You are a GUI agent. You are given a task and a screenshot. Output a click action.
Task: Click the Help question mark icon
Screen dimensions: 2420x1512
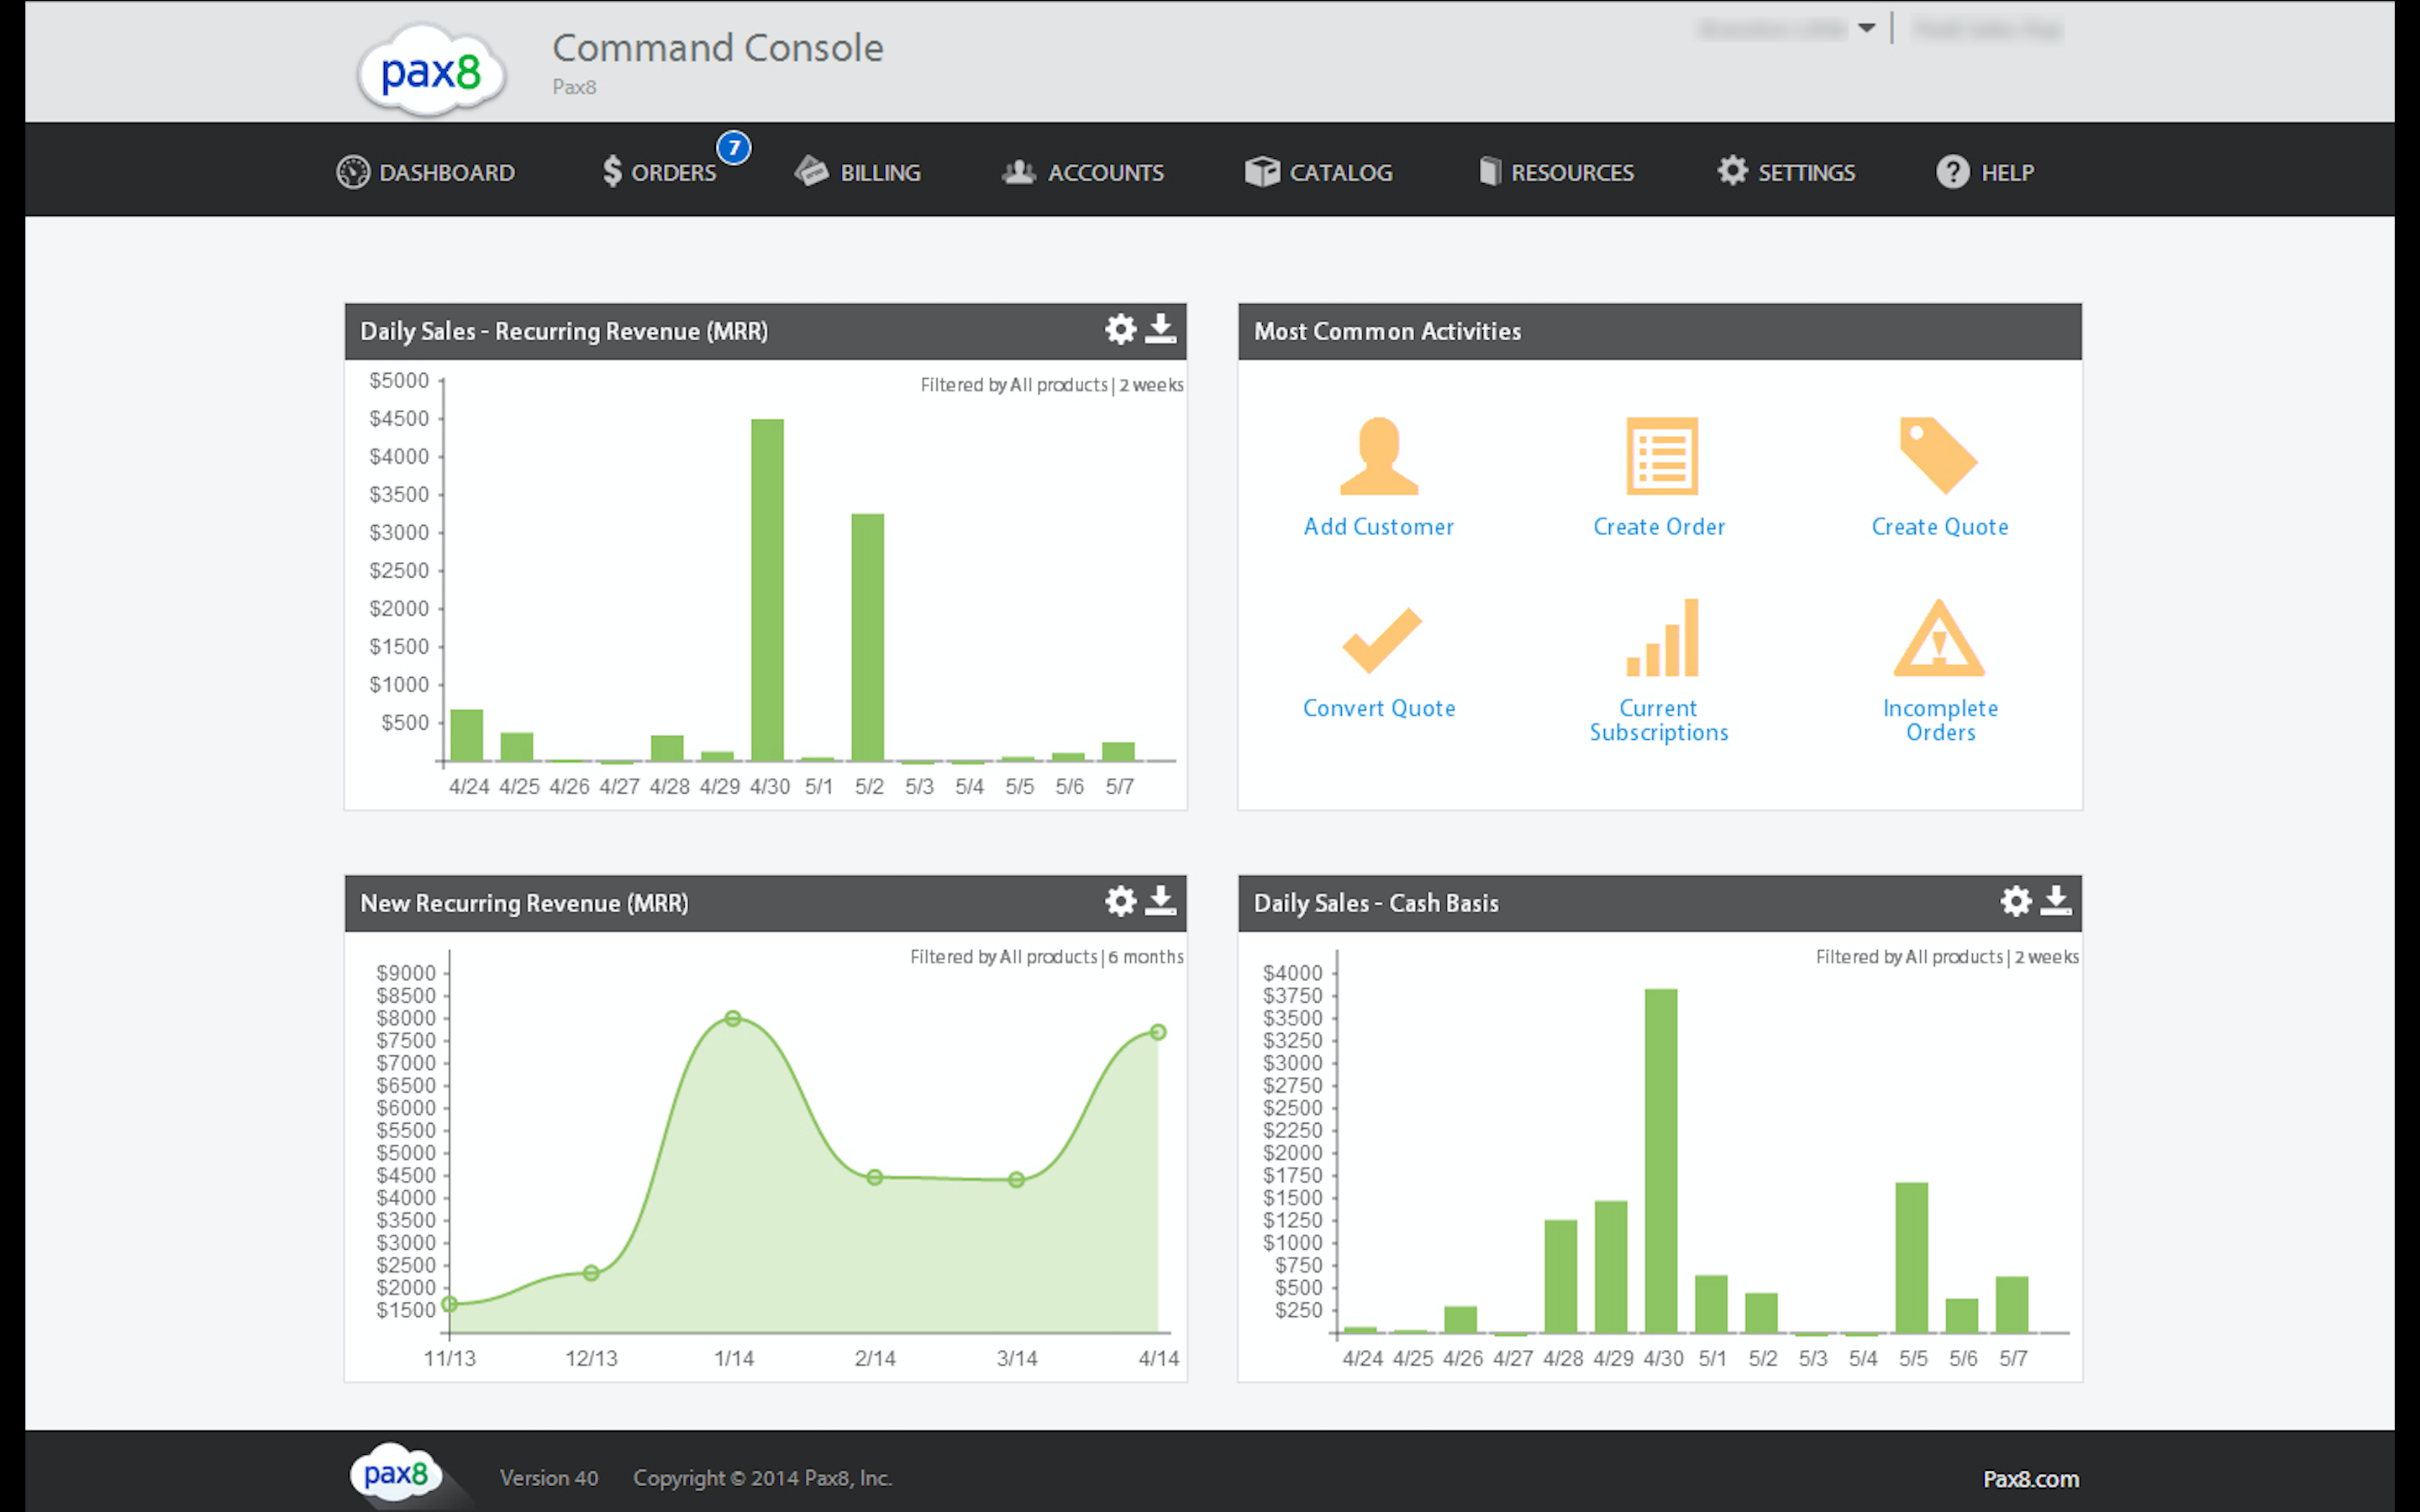(1952, 172)
